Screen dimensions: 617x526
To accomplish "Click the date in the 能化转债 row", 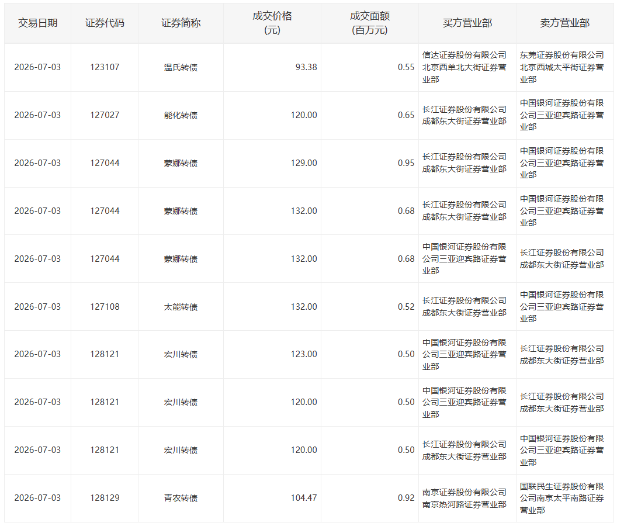I will [x=38, y=115].
